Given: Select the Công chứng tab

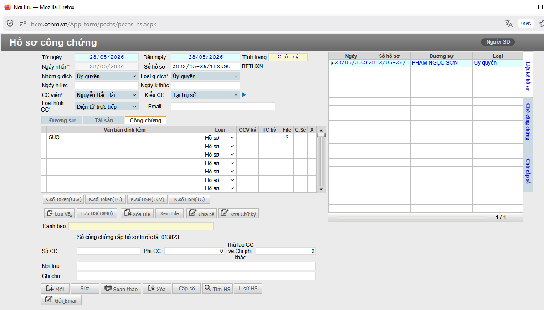Looking at the screenshot, I should [x=145, y=120].
